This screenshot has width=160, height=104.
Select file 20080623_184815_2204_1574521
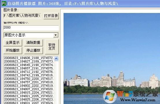point(29,92)
